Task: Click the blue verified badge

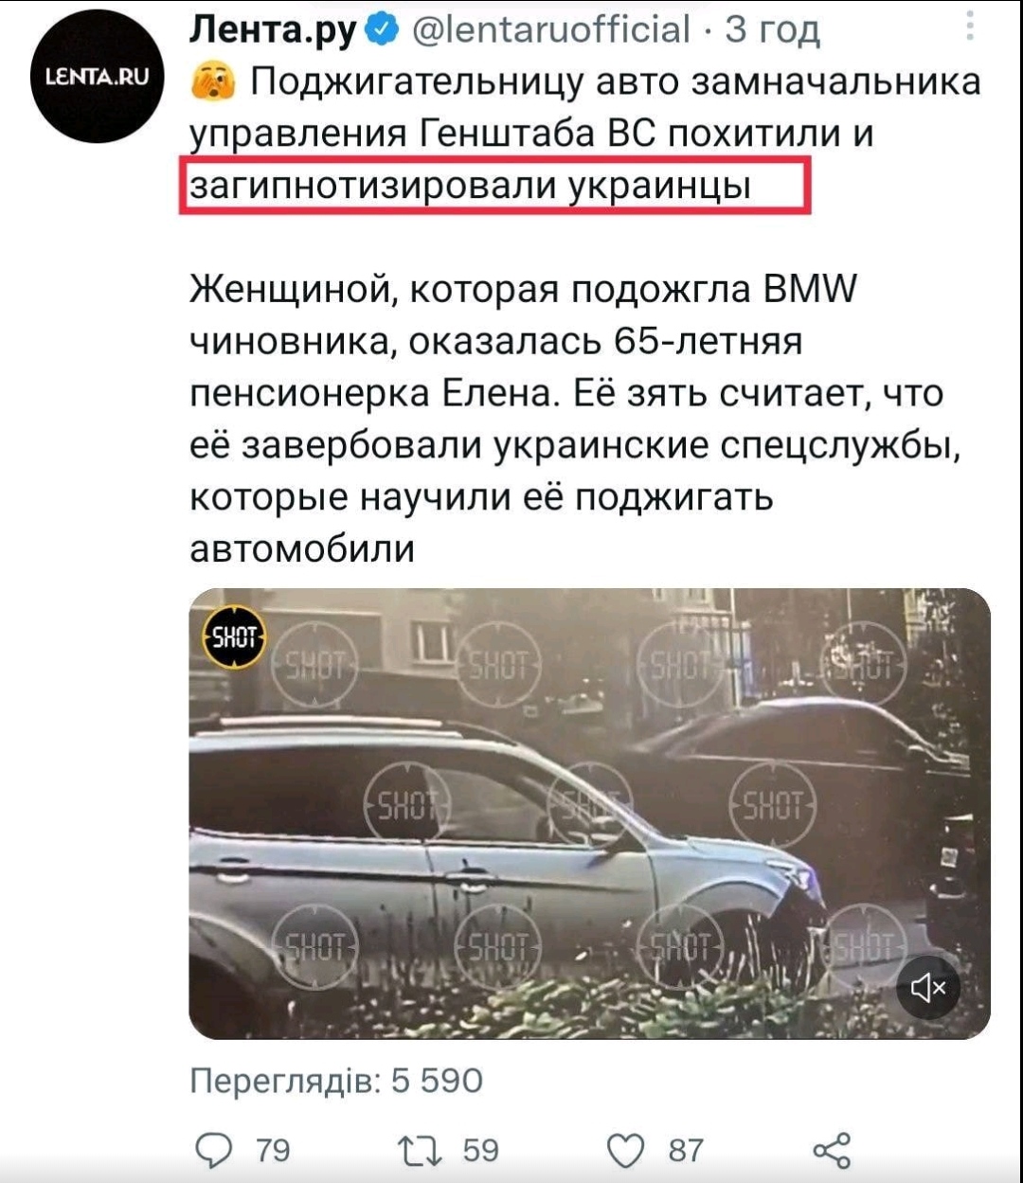Action: tap(380, 30)
